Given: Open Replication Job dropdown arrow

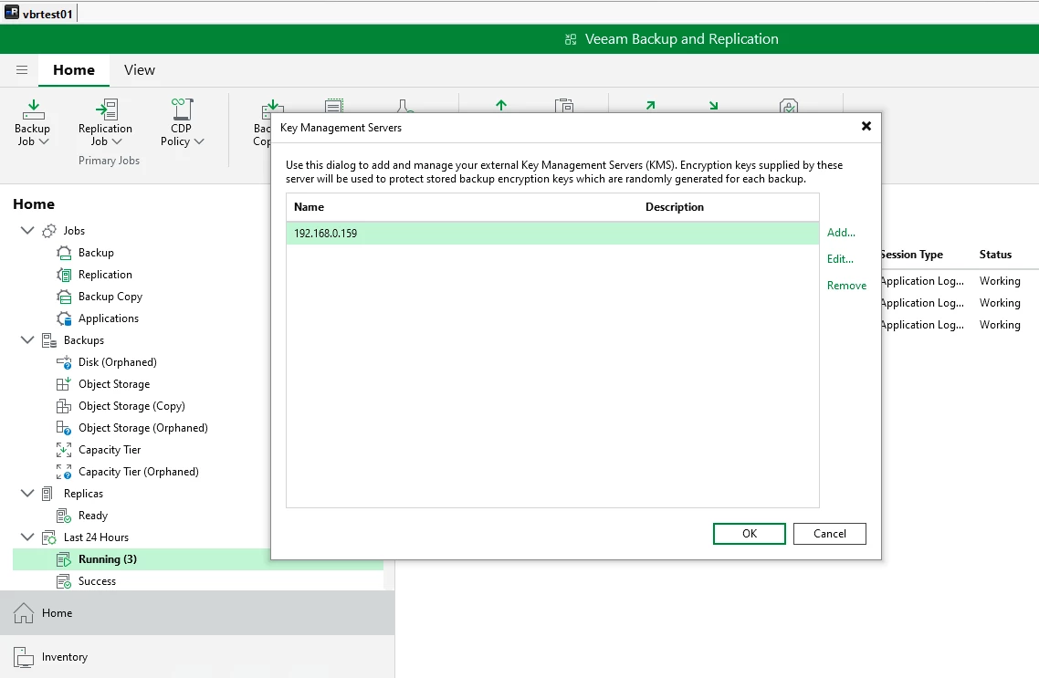Looking at the screenshot, I should click(117, 141).
